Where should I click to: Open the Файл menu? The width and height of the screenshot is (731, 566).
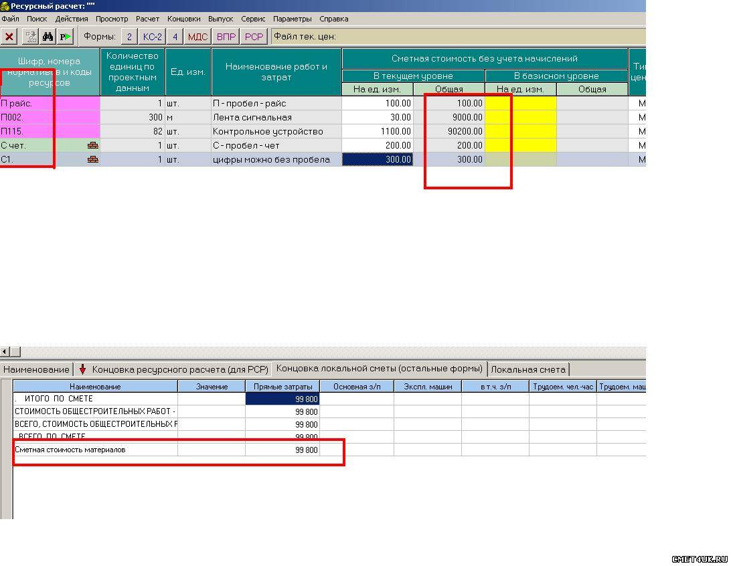(x=10, y=19)
